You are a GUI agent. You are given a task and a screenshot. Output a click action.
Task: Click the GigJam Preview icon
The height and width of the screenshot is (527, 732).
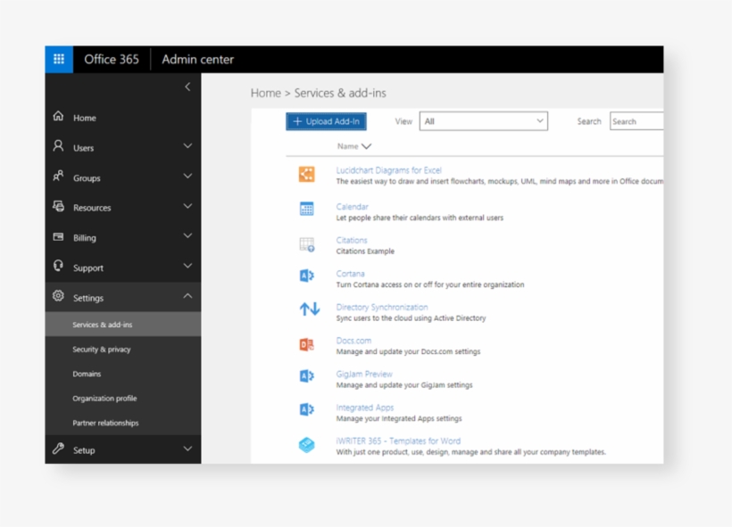(307, 376)
